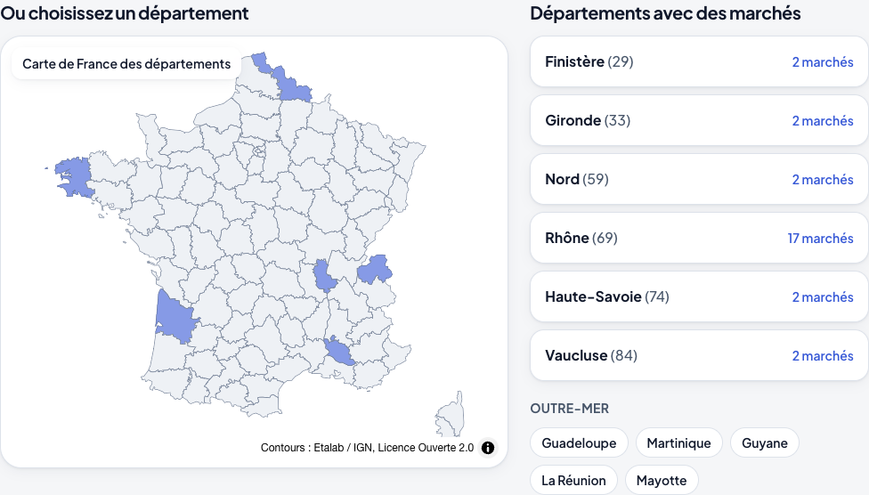
Task: Select the Martinique overseas chip
Action: coord(678,442)
